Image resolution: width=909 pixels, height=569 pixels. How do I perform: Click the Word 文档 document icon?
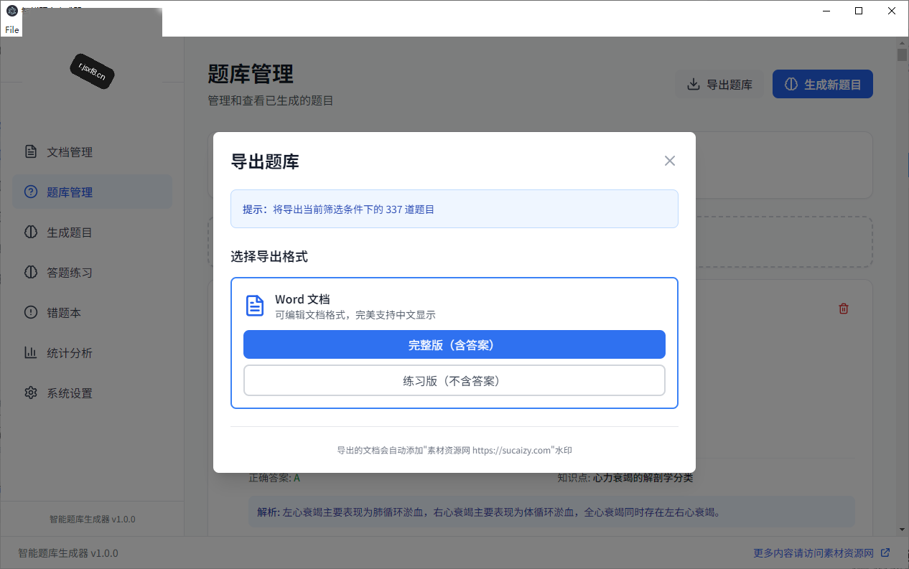pos(255,306)
